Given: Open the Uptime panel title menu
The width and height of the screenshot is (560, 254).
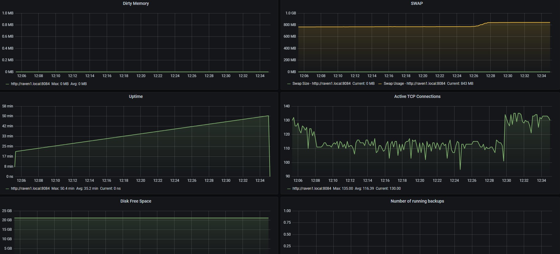Looking at the screenshot, I should tap(136, 96).
